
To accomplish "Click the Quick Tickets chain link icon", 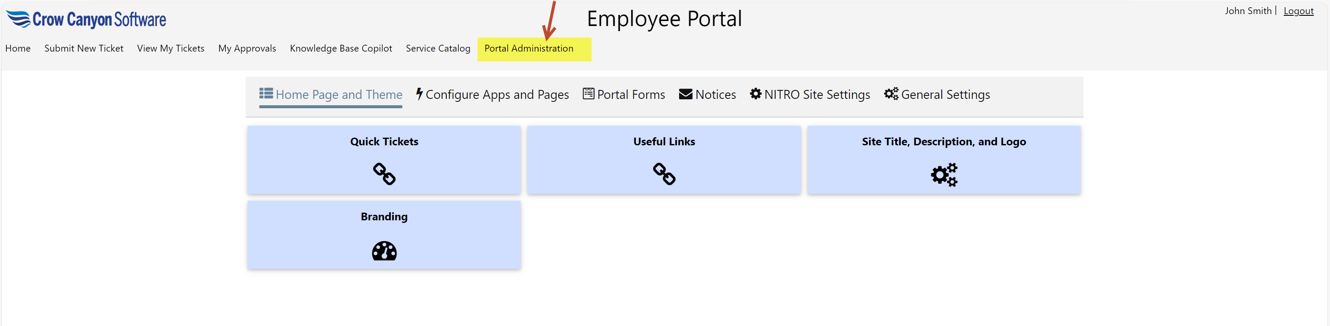I will 384,174.
